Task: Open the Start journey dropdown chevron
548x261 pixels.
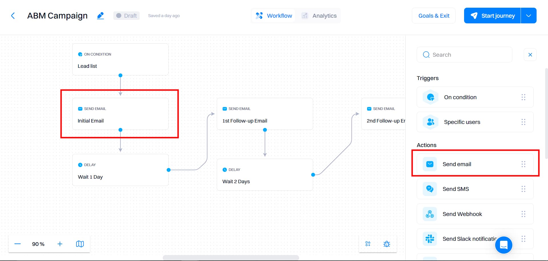Action: [529, 15]
